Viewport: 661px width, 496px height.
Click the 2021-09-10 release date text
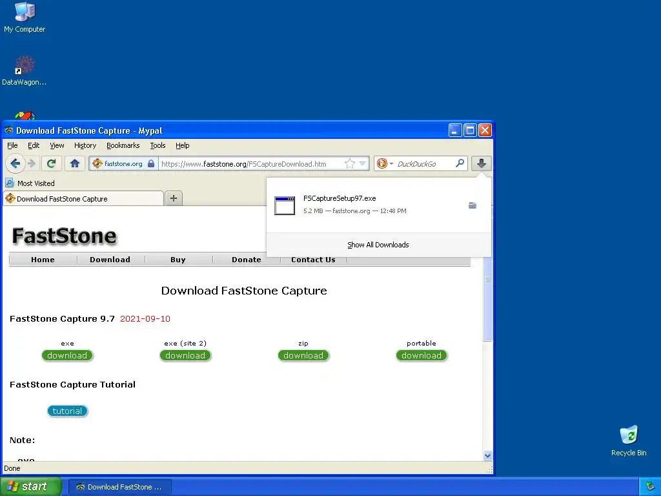[x=145, y=319]
